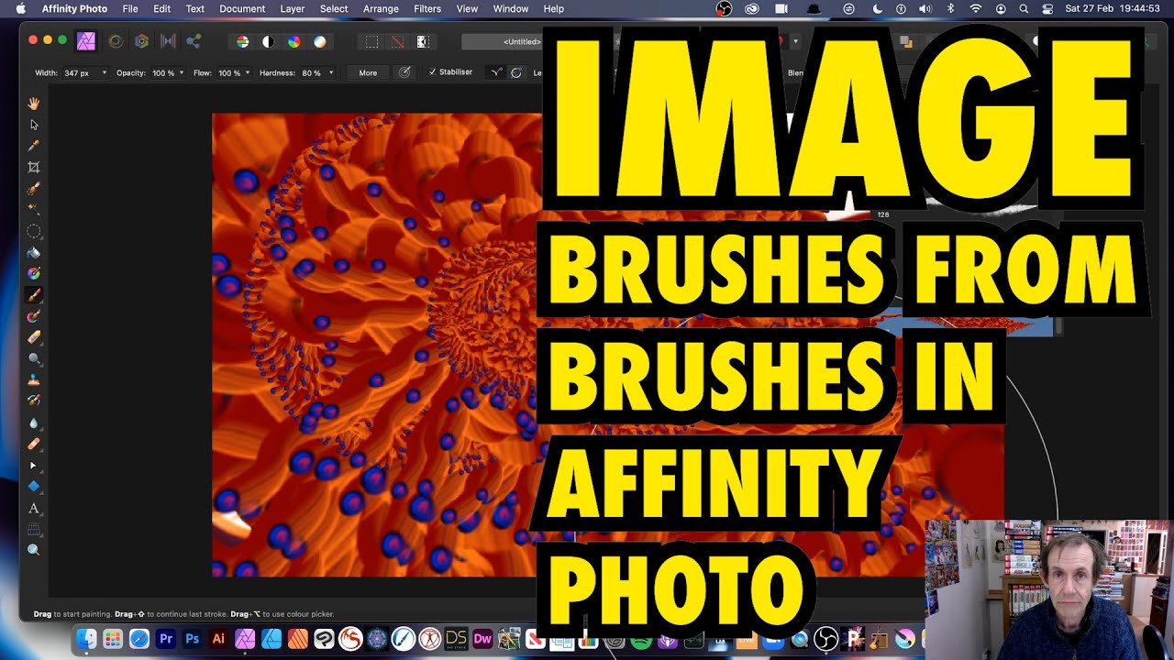Screen dimensions: 1174x660
Task: Open Photoshop from the dock
Action: click(x=193, y=639)
